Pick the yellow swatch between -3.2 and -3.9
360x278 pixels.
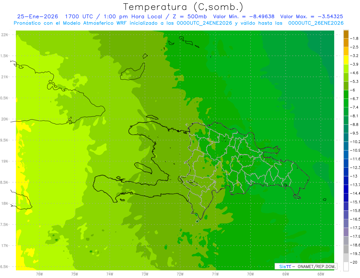click(x=346, y=60)
